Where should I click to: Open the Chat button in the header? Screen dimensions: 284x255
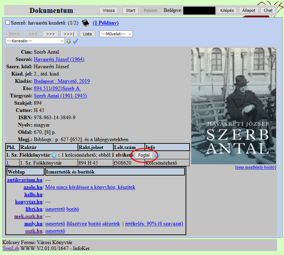tap(268, 10)
